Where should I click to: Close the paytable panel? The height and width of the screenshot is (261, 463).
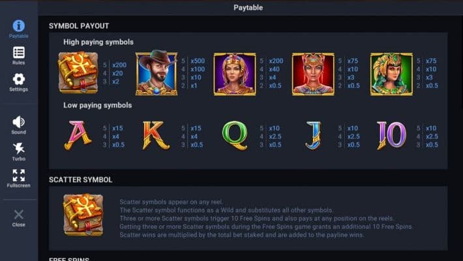(x=18, y=215)
